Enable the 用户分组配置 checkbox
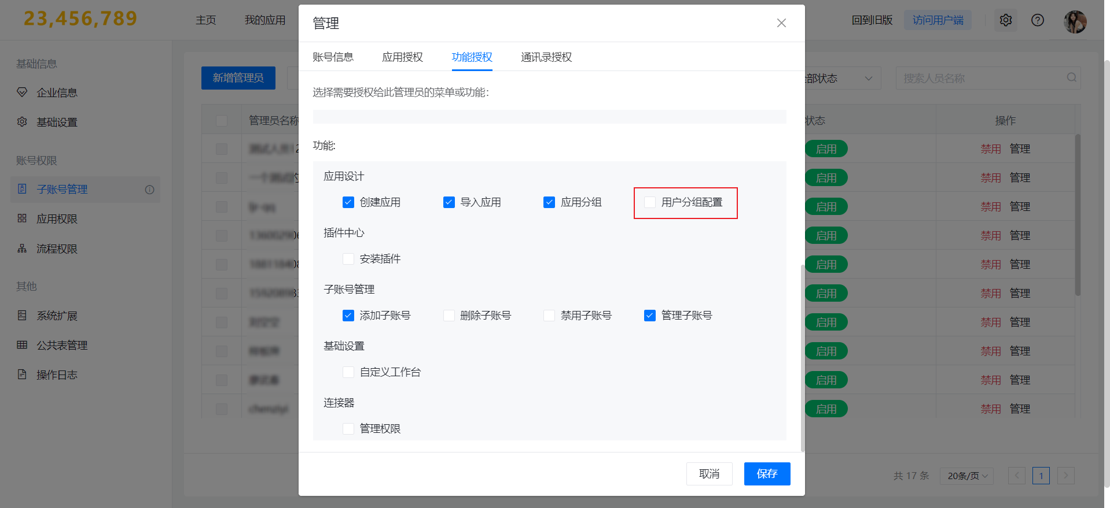Viewport: 1110px width, 508px height. tap(650, 202)
